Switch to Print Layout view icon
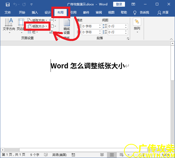Screen dimensions: 175x158 [x=112, y=155]
